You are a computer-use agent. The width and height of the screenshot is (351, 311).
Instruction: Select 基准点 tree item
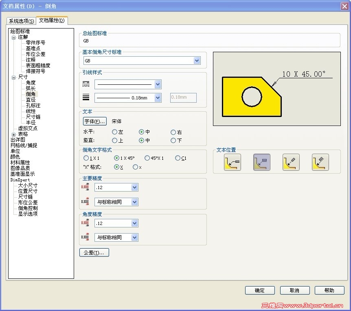click(33, 49)
